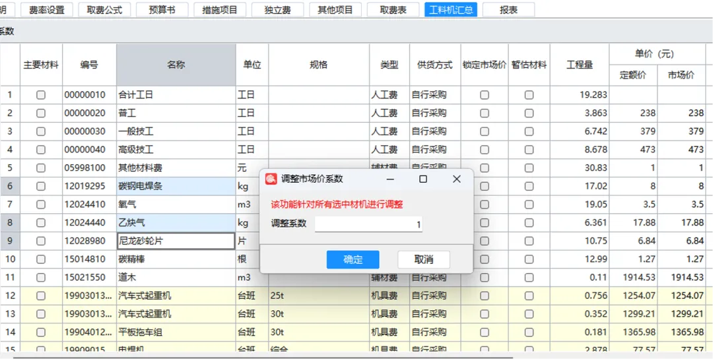This screenshot has width=713, height=359.
Task: Open the 报表 tab
Action: 508,9
